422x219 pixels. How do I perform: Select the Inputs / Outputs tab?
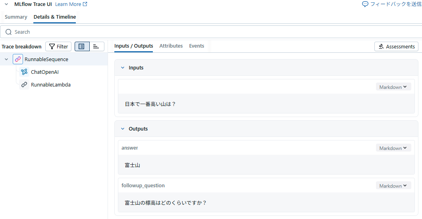tap(133, 46)
